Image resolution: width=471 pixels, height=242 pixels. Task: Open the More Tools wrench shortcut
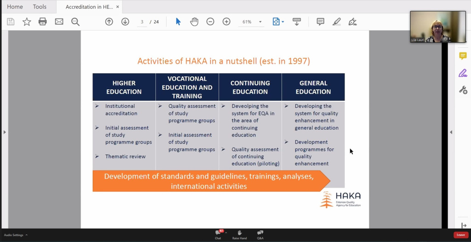point(463,90)
